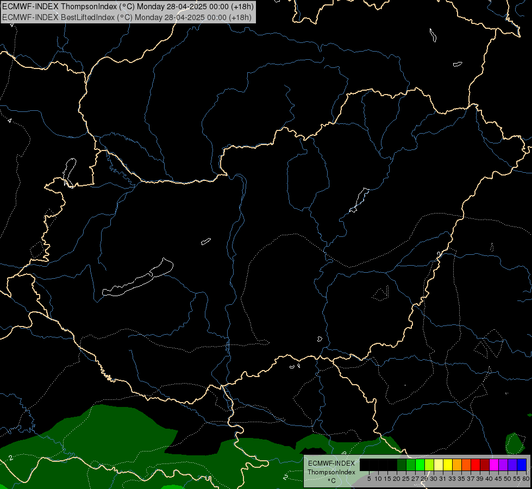Select the lime 29–30 legend swatch
The height and width of the screenshot is (489, 532).
point(429,465)
